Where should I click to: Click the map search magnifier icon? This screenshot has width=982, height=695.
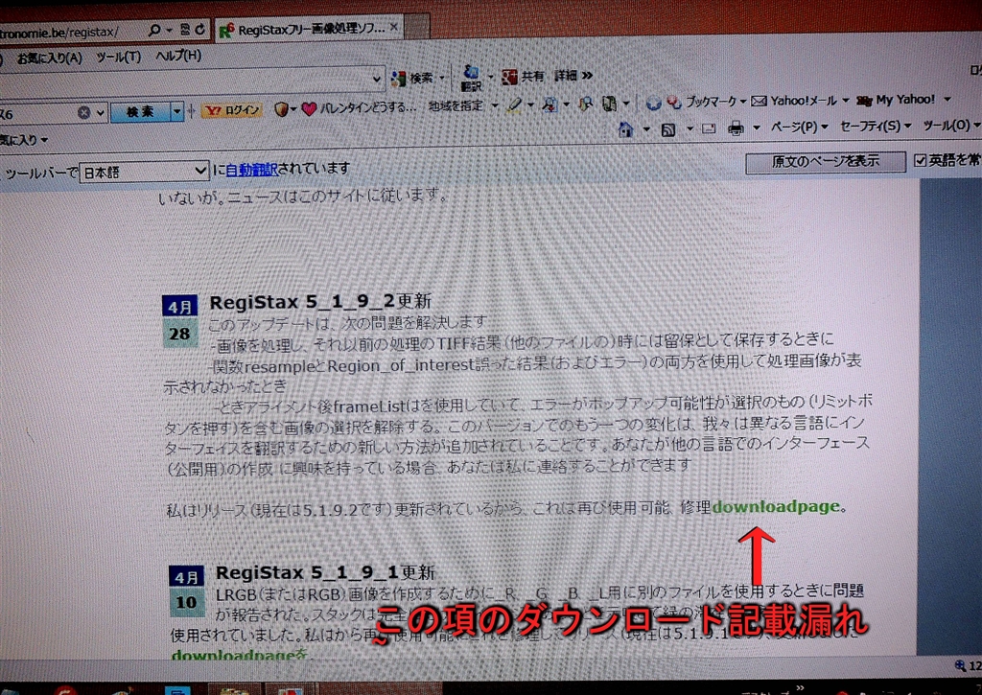point(586,104)
